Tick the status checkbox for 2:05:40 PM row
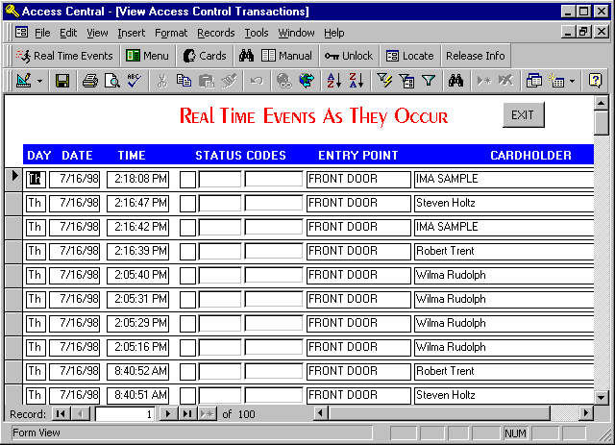 pos(187,275)
